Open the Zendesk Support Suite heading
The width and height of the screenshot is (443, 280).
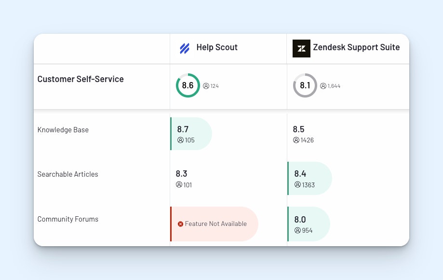tap(356, 47)
